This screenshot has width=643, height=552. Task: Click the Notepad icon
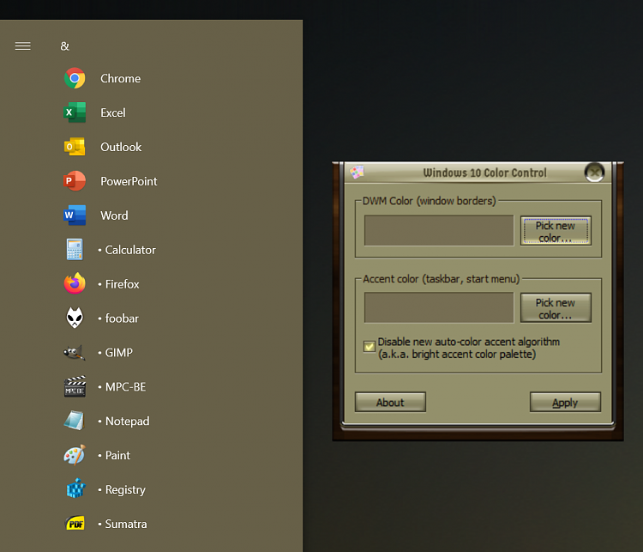[75, 421]
